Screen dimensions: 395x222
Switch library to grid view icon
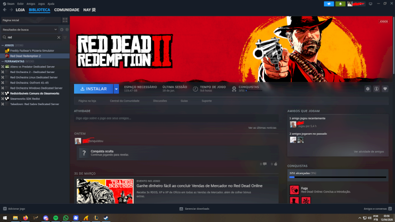pyautogui.click(x=65, y=20)
